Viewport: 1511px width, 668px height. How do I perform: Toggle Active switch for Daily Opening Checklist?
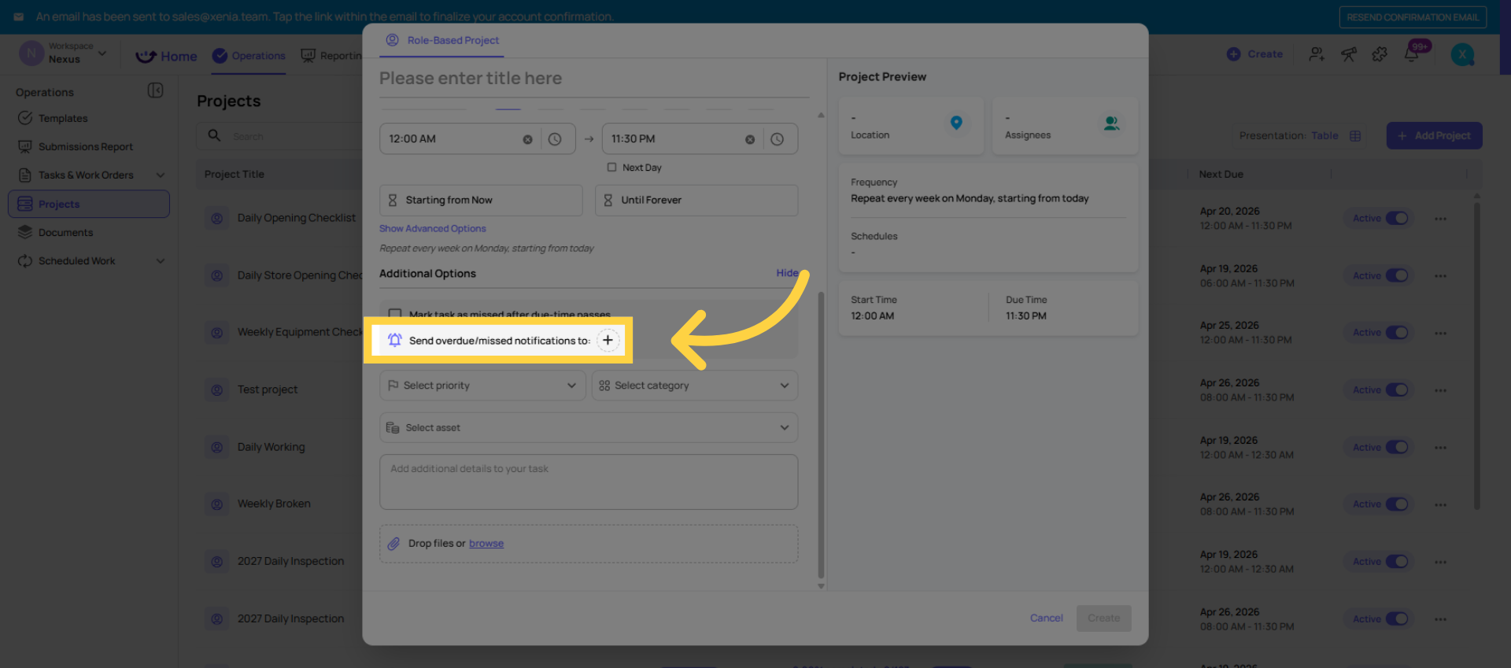[x=1397, y=218]
